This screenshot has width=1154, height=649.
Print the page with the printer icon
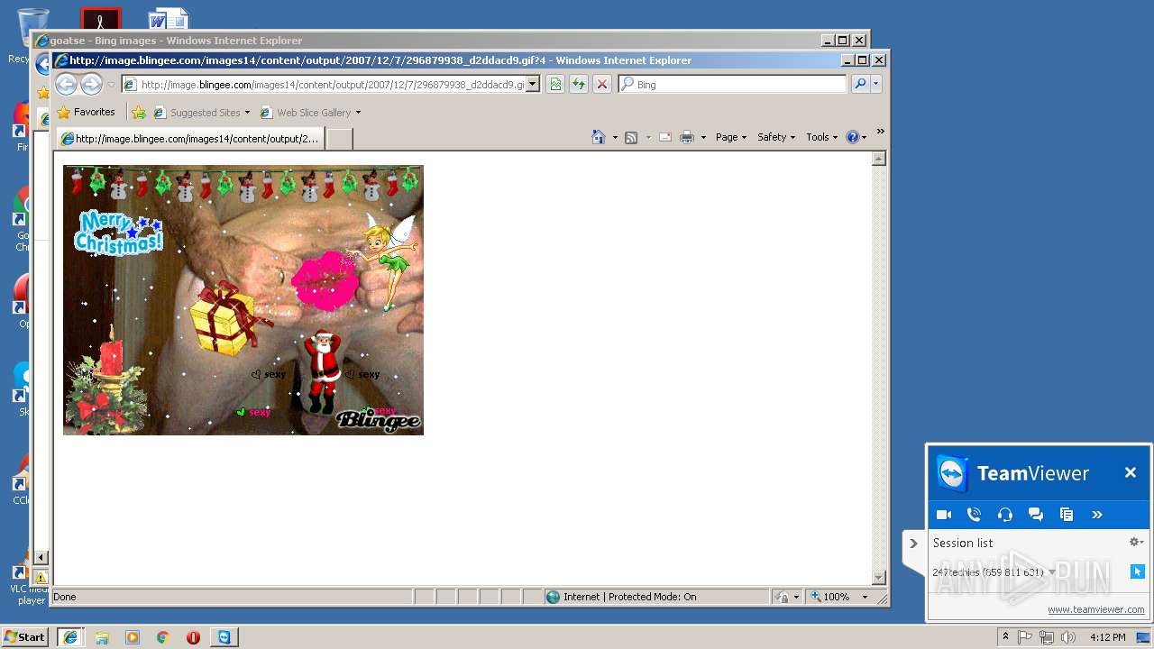click(x=686, y=137)
